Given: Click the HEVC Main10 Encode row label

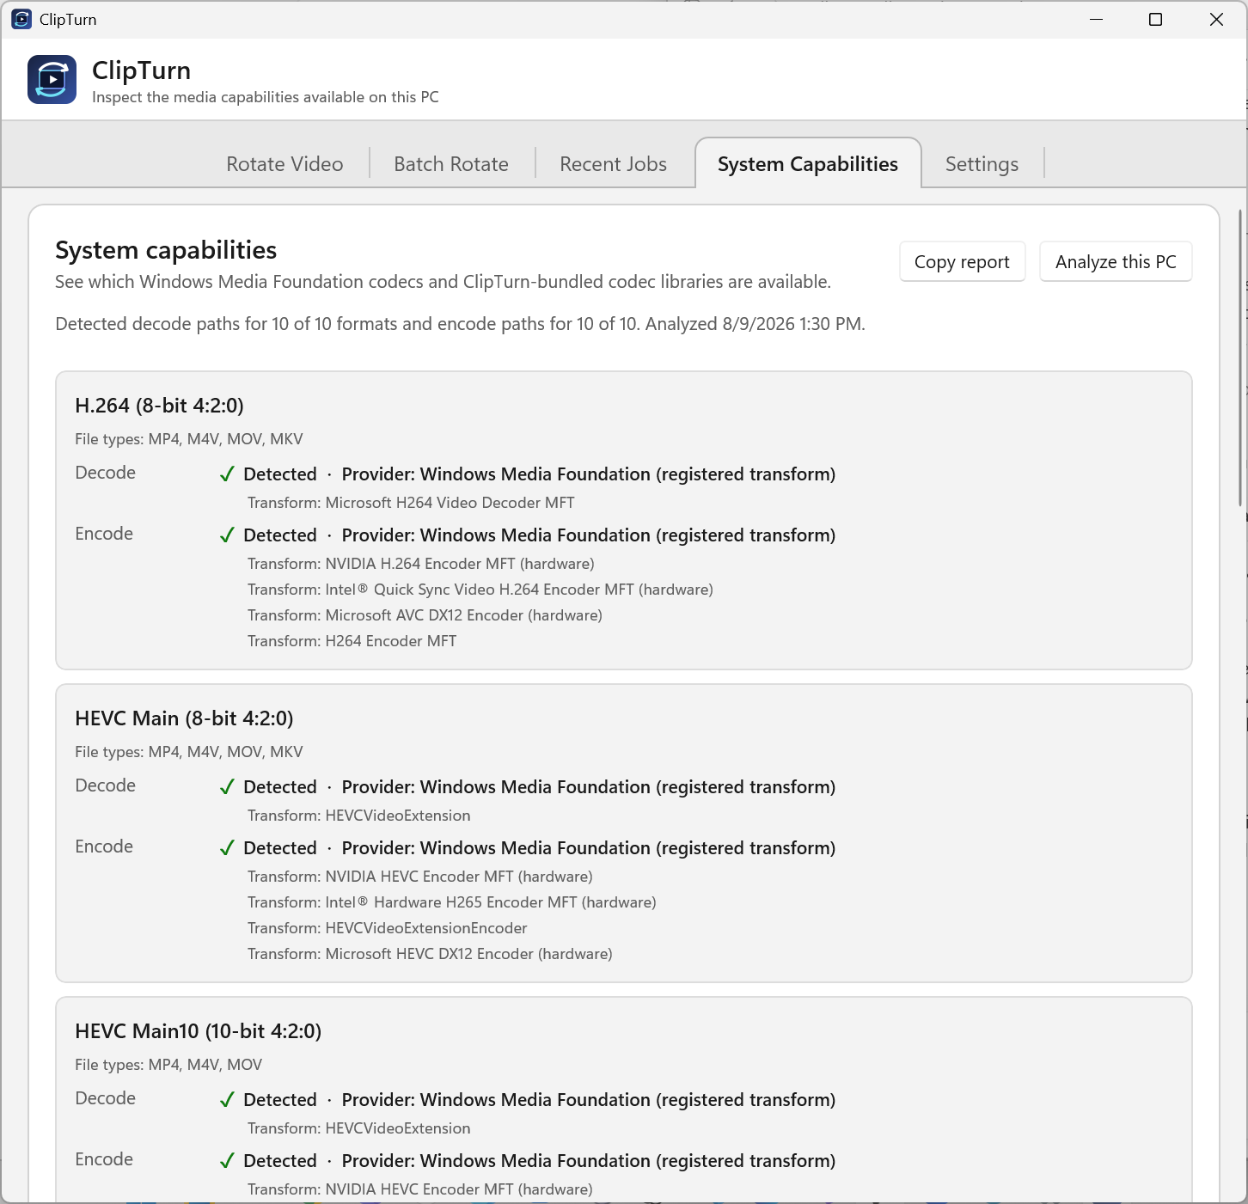Looking at the screenshot, I should coord(104,1159).
